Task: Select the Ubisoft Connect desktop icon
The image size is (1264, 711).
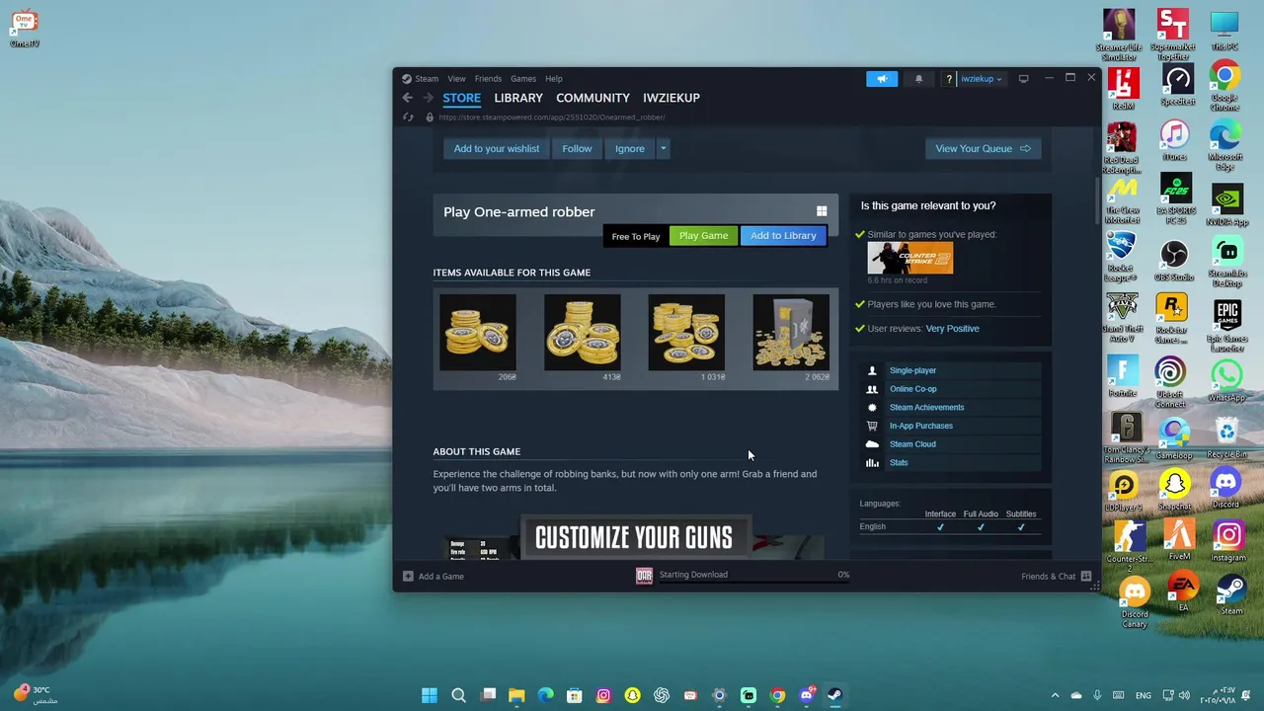Action: click(x=1171, y=382)
